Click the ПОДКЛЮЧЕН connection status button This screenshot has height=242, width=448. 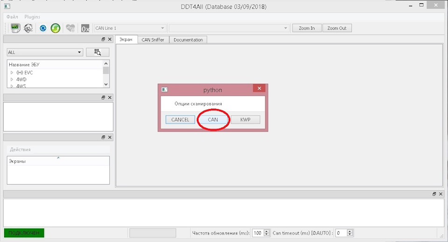(x=24, y=233)
